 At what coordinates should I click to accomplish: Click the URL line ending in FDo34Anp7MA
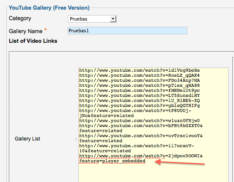pos(139,81)
